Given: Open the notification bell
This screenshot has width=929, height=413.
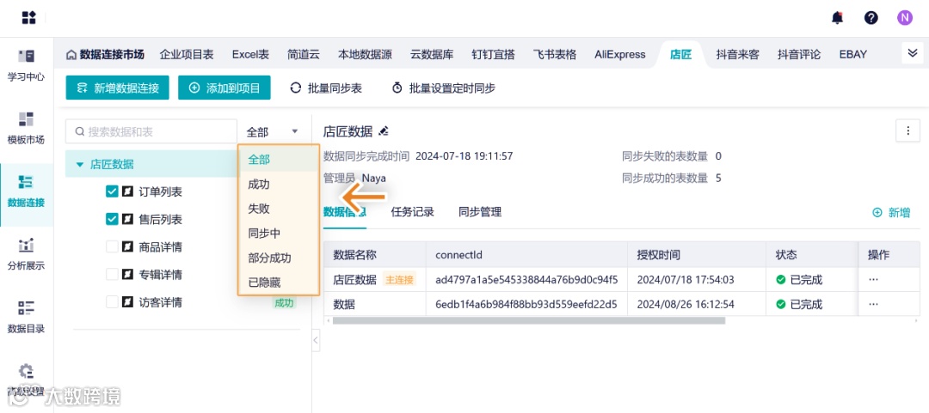Looking at the screenshot, I should 837,18.
